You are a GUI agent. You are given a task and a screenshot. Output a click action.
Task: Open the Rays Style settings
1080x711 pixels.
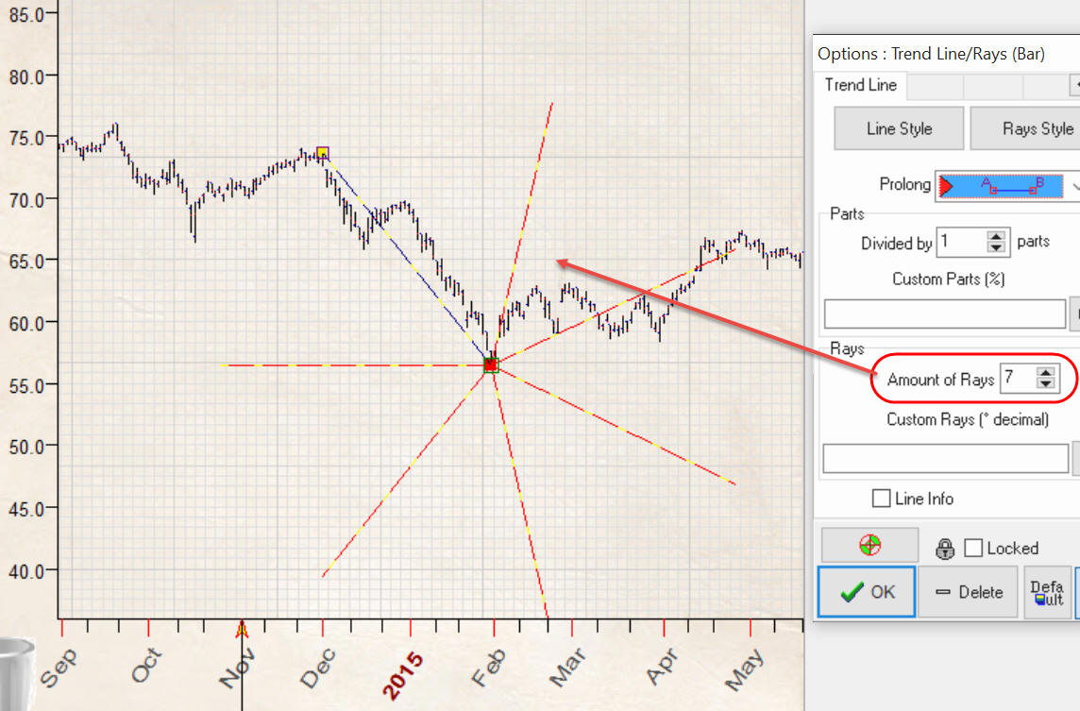1025,128
